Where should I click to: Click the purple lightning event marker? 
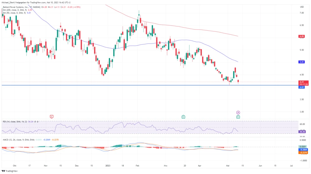click(x=238, y=112)
